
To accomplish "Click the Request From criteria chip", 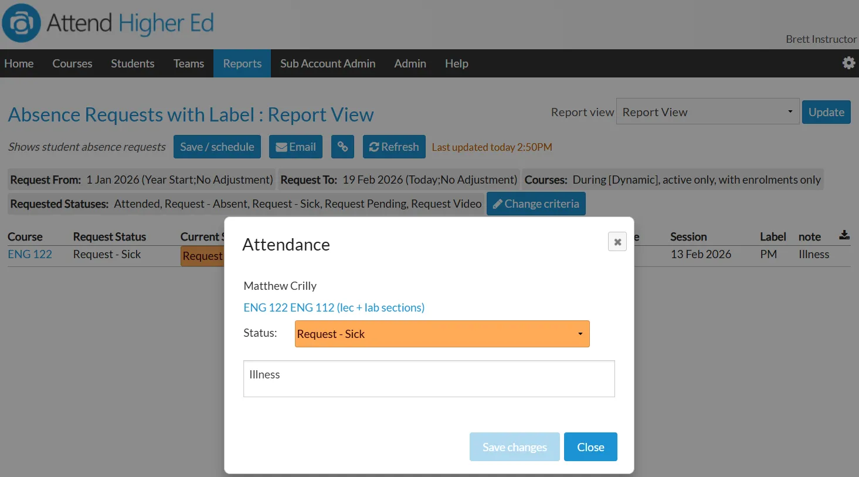I will click(x=141, y=180).
